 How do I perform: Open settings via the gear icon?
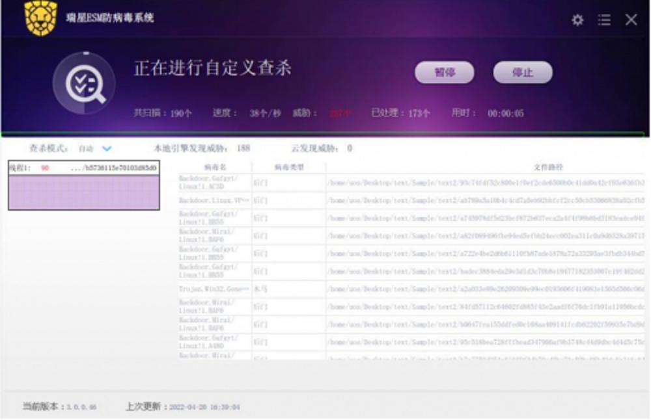coord(577,20)
